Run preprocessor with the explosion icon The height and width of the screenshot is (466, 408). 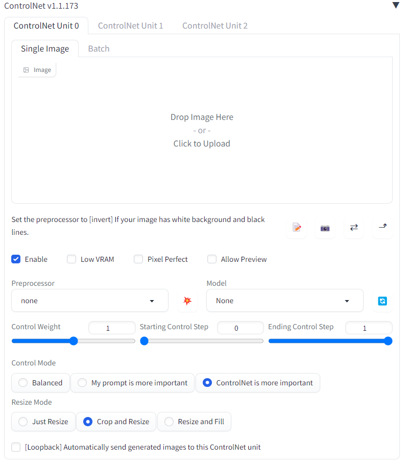tap(187, 301)
